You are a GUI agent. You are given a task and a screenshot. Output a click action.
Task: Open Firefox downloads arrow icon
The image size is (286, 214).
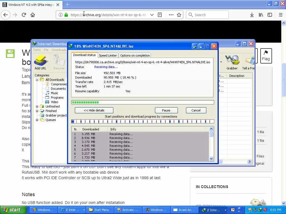click(252, 15)
